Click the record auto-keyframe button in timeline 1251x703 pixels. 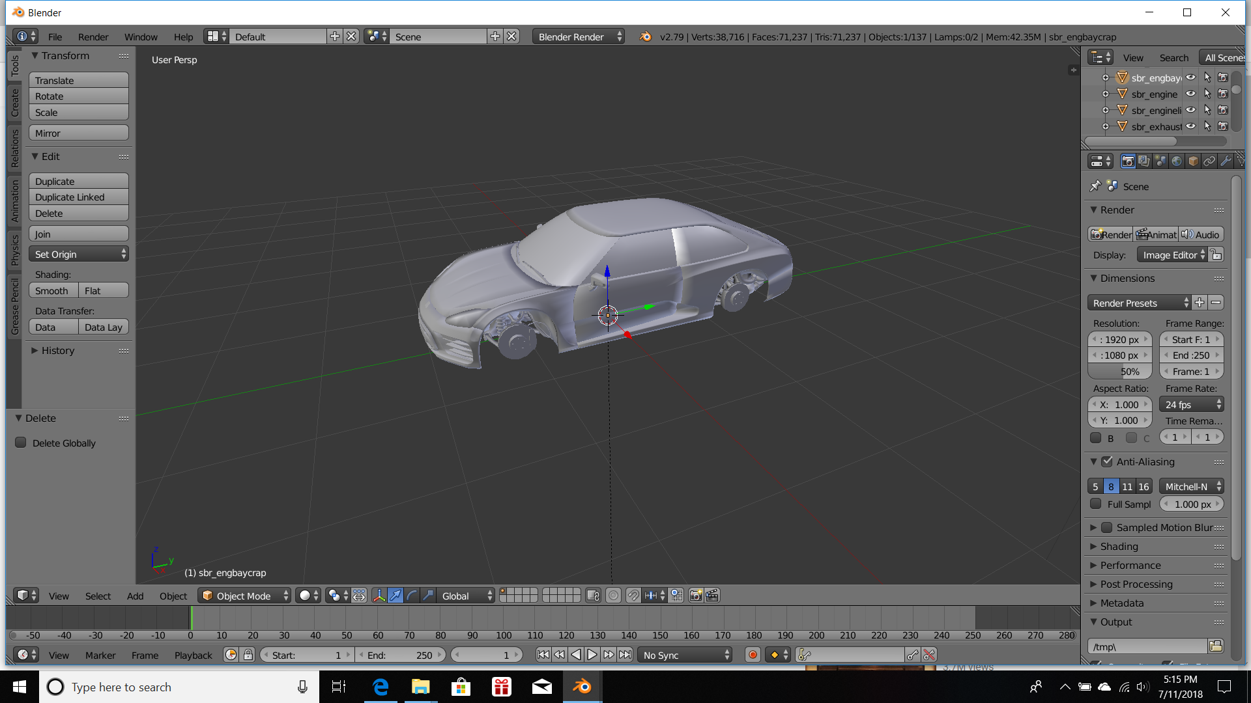753,655
